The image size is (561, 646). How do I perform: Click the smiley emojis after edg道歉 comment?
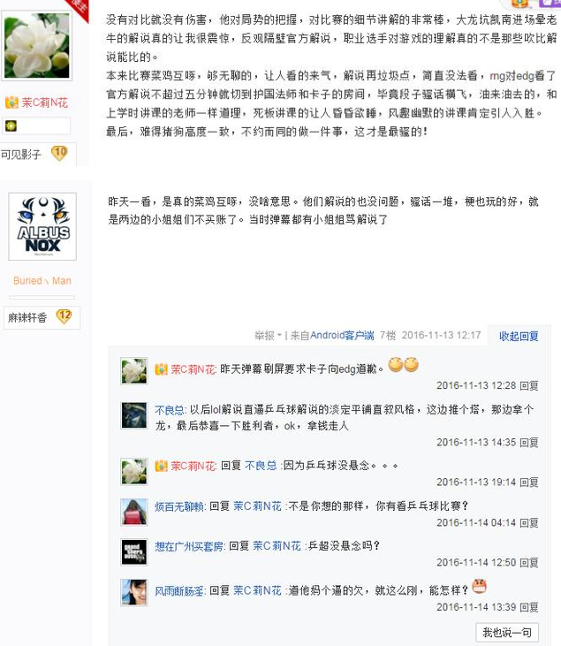(403, 364)
